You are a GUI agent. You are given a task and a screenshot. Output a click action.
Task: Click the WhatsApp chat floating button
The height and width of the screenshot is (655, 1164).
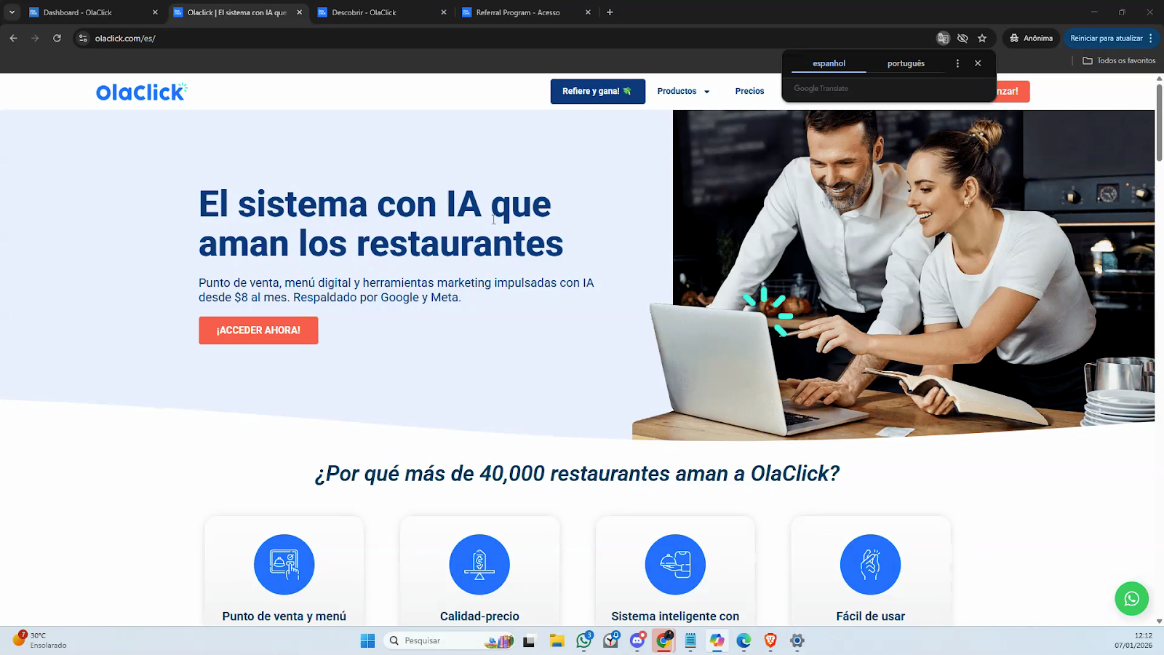pos(1131,598)
